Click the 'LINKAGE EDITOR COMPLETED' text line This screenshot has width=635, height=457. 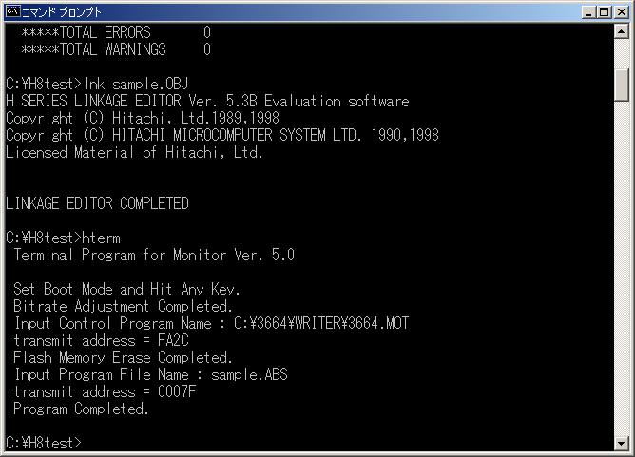pos(98,203)
